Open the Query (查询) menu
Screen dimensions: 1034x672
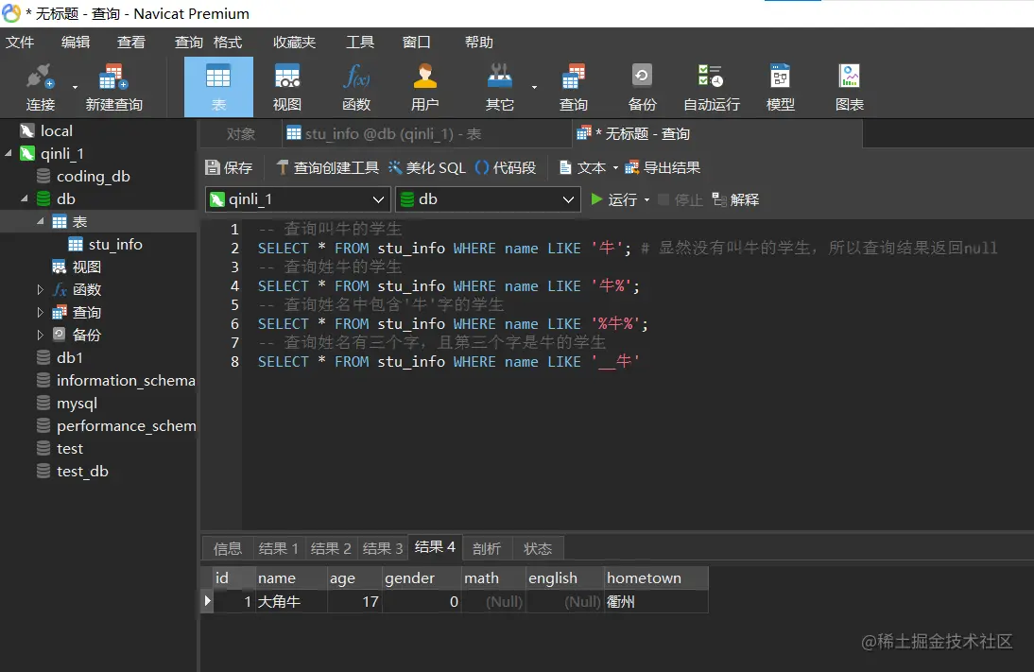click(189, 43)
